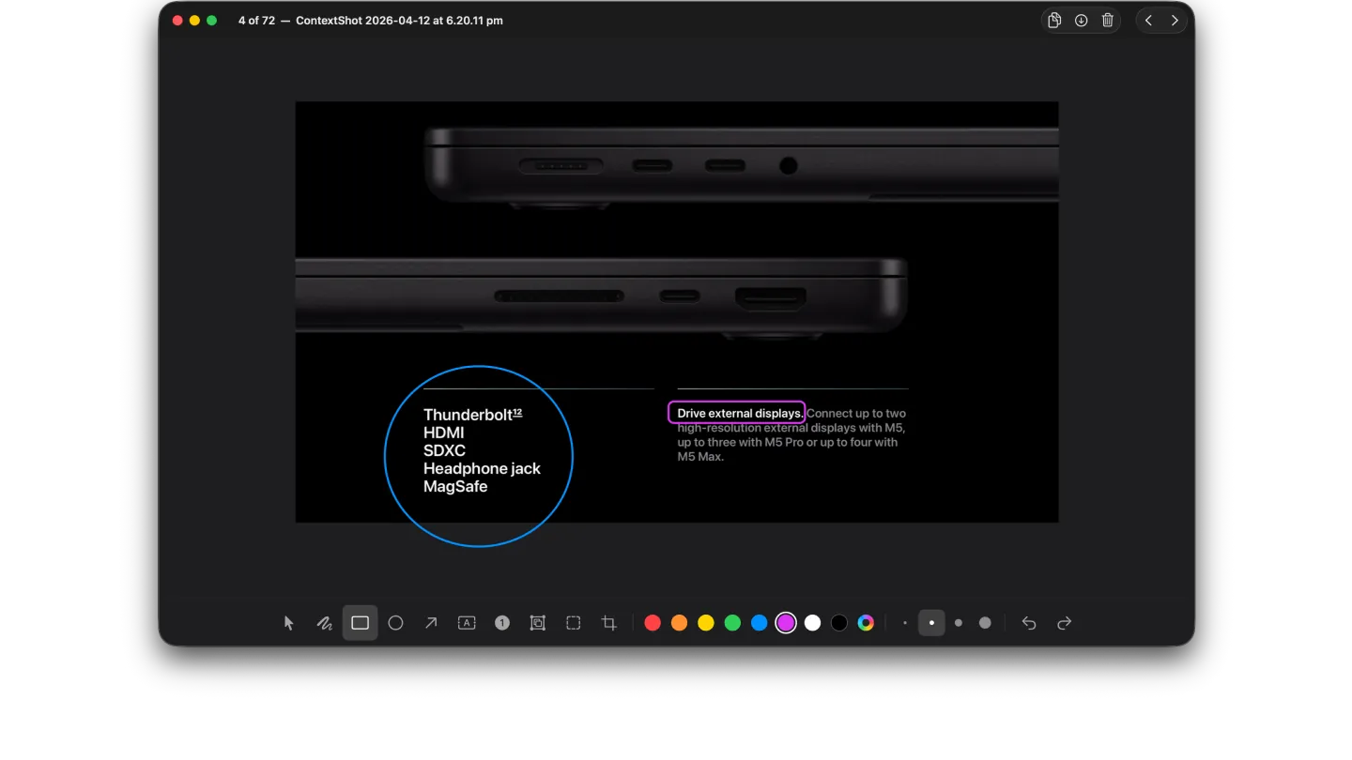
Task: Click the window title "ContextShot 2026-04-12 at 6.20.11 pm"
Action: tap(399, 21)
